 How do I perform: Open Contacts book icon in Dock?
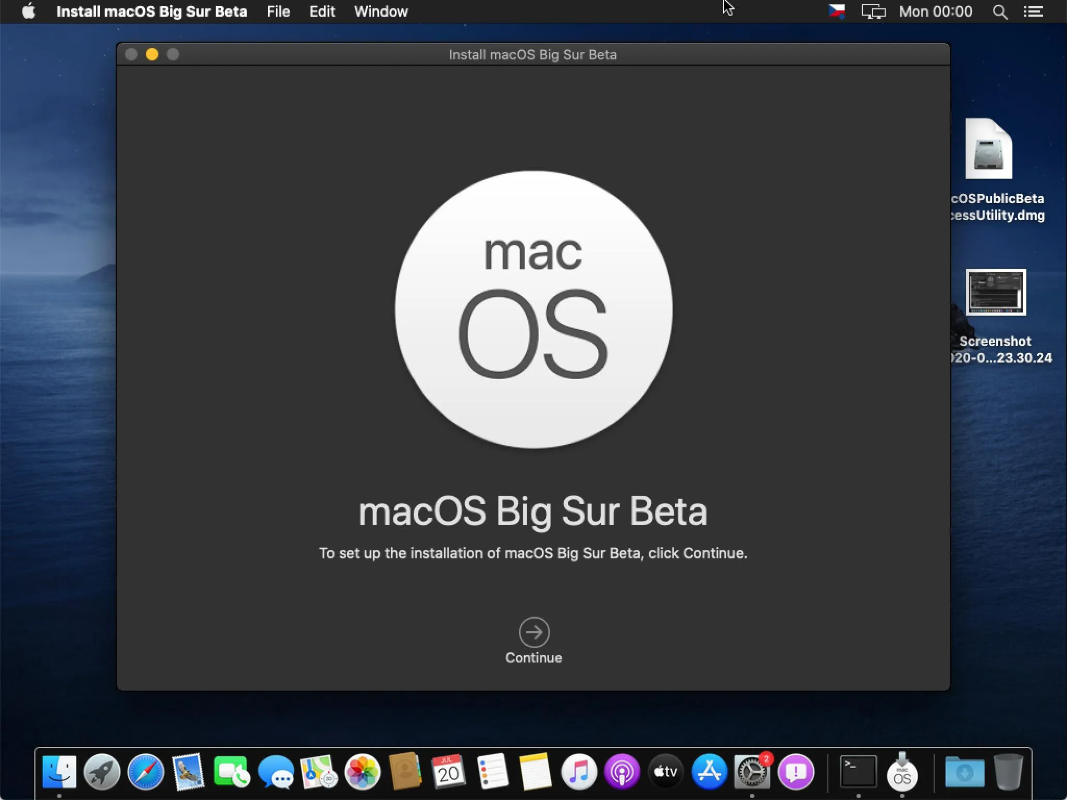point(405,771)
